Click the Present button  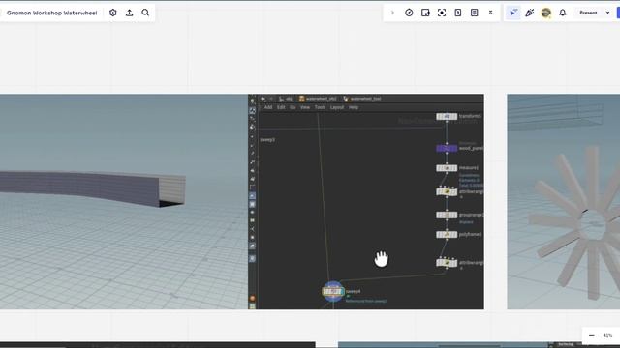[588, 13]
